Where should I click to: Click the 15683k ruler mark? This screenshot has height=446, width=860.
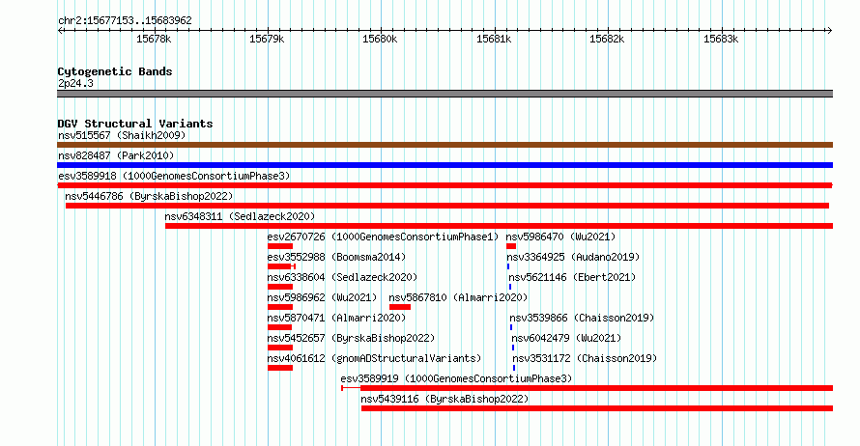click(x=721, y=39)
